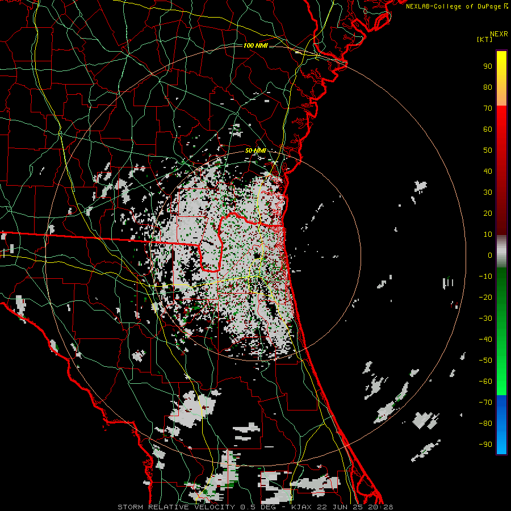Click the gray zero-velocity segment of color bar
This screenshot has height=511, width=511.
(x=501, y=252)
